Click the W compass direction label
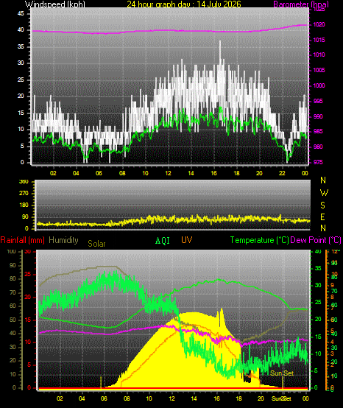343x408 pixels. pyautogui.click(x=324, y=193)
